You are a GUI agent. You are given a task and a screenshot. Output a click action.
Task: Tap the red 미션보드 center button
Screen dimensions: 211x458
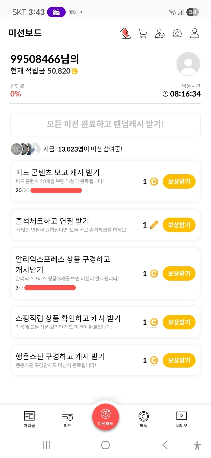pyautogui.click(x=106, y=417)
